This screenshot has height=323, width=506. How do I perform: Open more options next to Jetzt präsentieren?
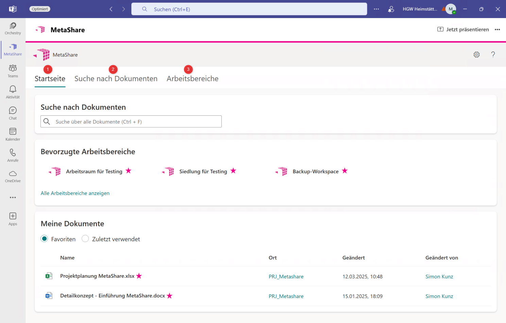(497, 30)
